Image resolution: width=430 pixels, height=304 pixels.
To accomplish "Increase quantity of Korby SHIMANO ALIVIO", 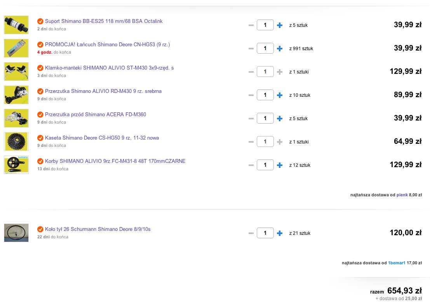I will tap(279, 165).
